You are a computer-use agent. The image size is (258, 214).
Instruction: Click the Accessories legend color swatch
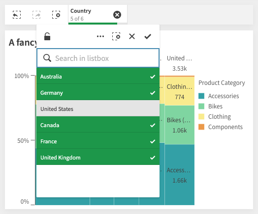(201, 96)
